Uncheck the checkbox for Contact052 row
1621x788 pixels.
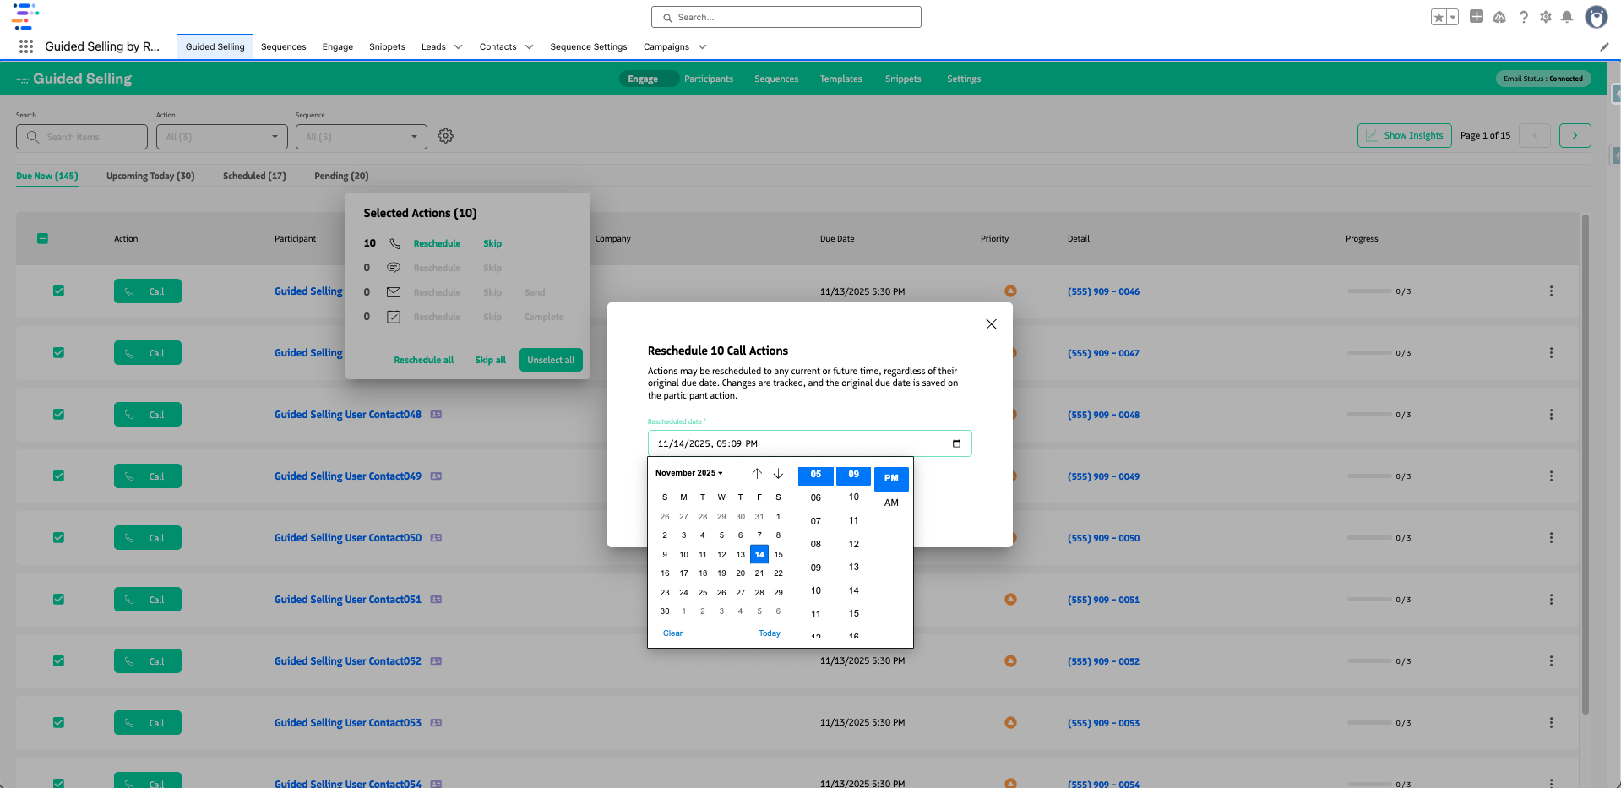[x=58, y=661]
